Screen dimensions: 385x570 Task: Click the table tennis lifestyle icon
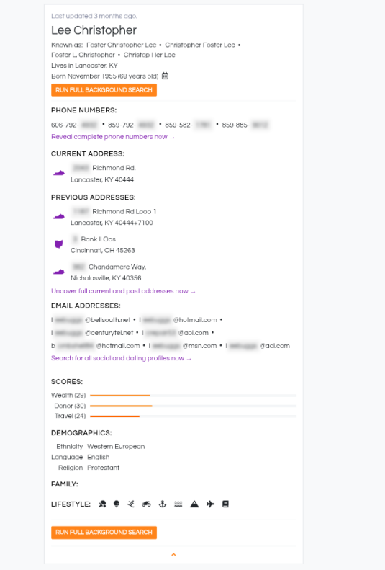click(x=103, y=504)
